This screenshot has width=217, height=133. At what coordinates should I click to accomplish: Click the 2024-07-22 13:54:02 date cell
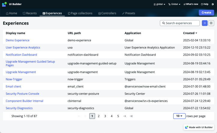coord(197,108)
